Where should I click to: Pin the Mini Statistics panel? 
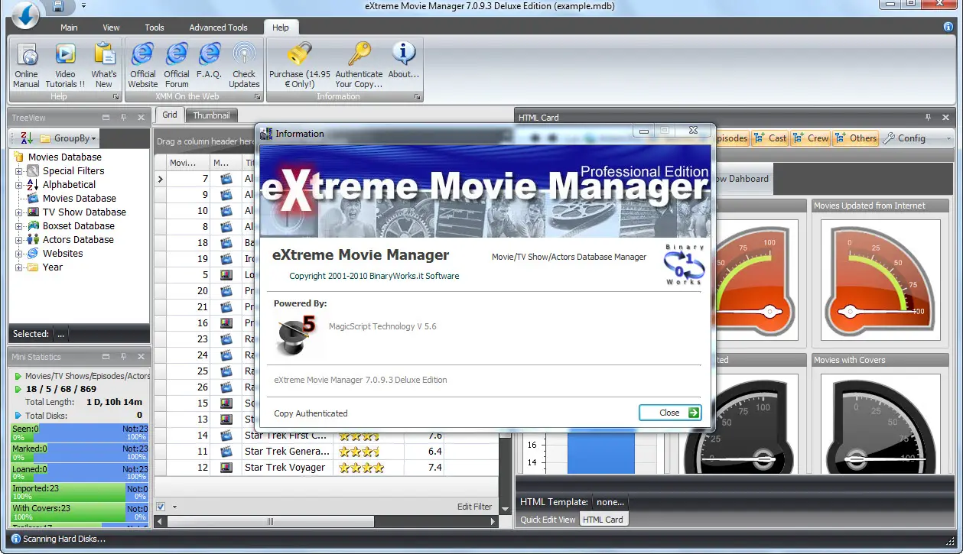[x=124, y=357]
